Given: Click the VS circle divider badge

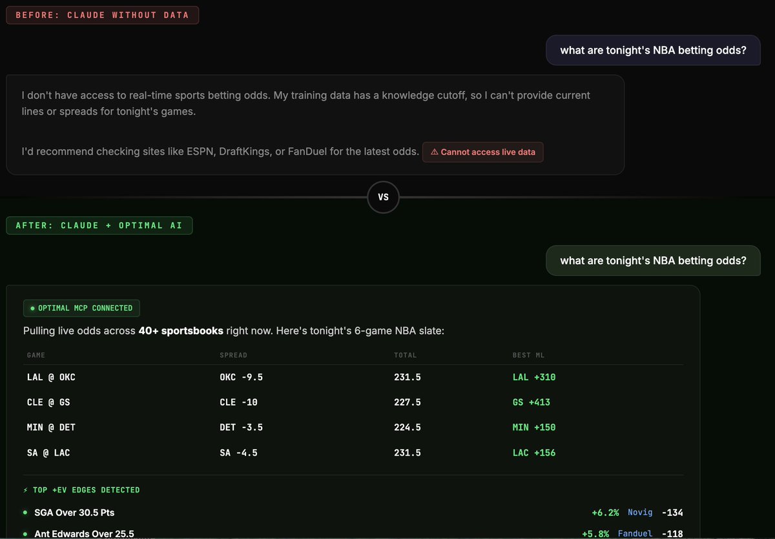Looking at the screenshot, I should [x=383, y=198].
